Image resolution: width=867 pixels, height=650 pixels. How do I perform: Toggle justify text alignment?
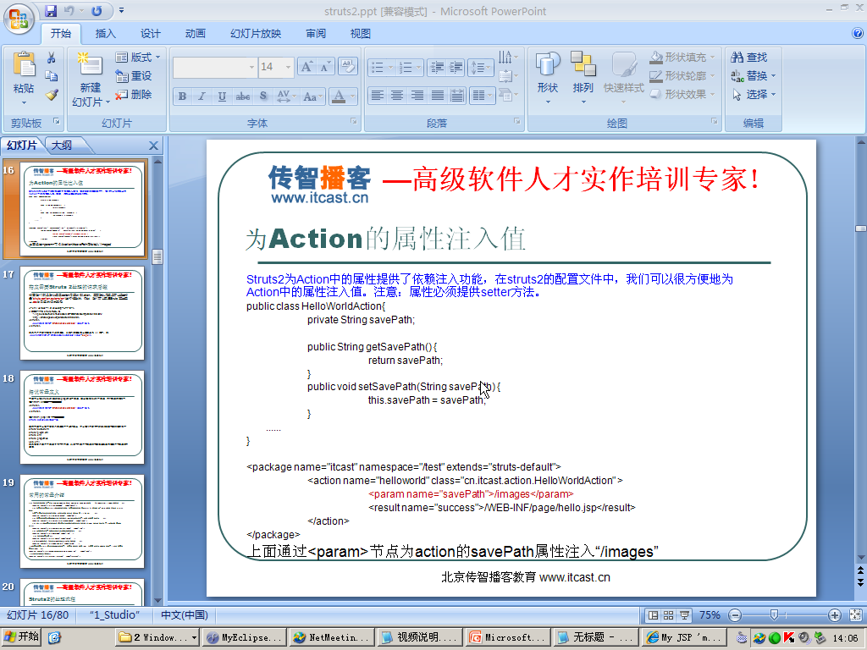[x=438, y=96]
